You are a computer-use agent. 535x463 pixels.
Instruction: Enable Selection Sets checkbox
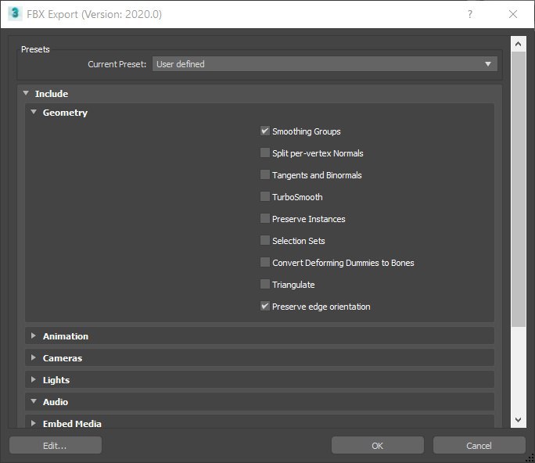point(265,240)
